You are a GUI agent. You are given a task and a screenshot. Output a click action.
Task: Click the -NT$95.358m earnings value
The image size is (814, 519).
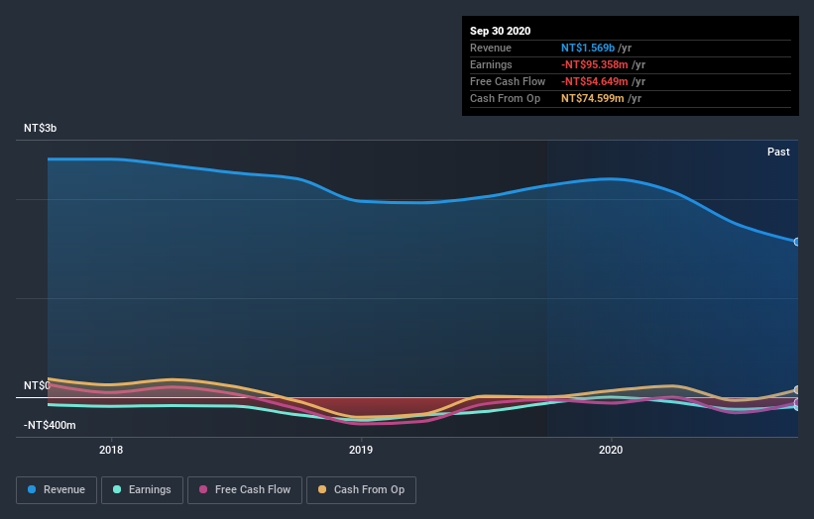click(x=595, y=64)
